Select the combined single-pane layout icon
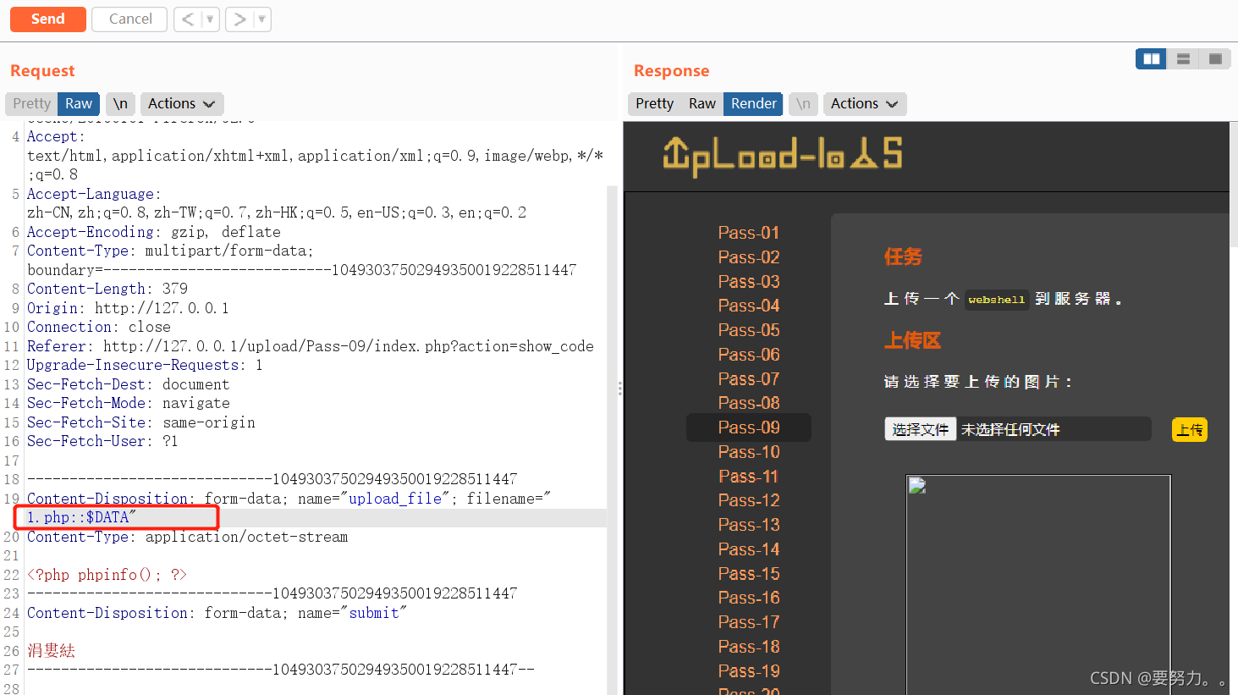The height and width of the screenshot is (695, 1238). (x=1215, y=58)
